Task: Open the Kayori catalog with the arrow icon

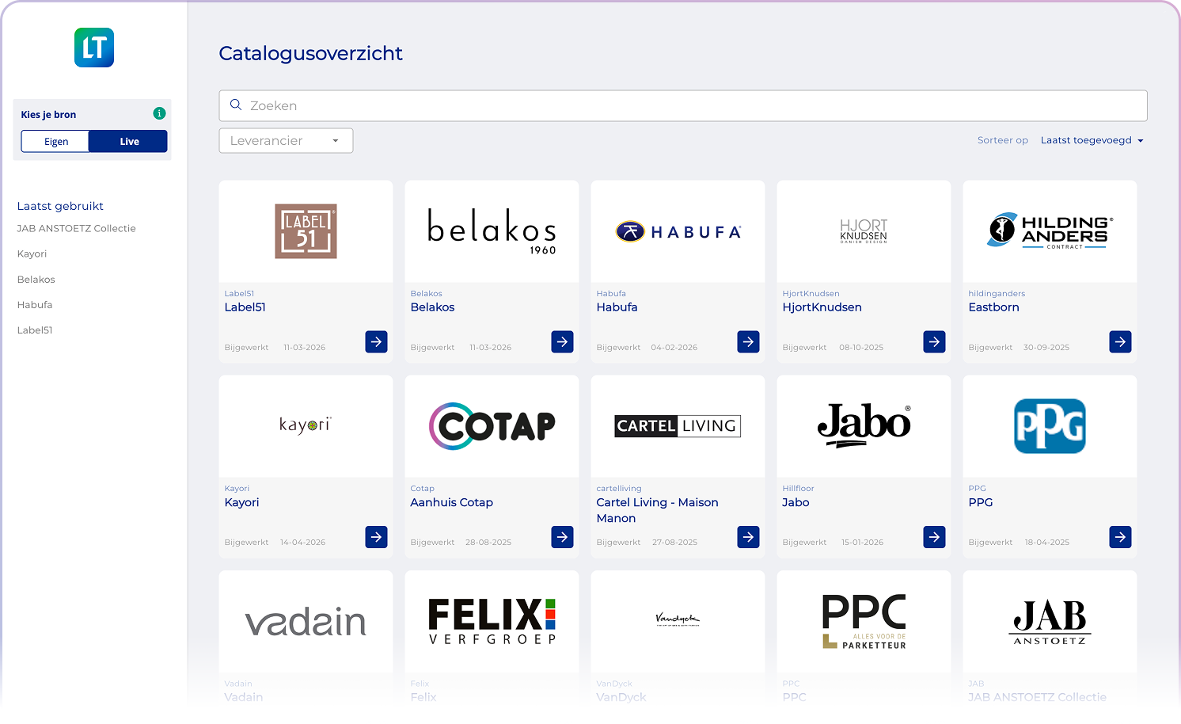Action: (376, 537)
